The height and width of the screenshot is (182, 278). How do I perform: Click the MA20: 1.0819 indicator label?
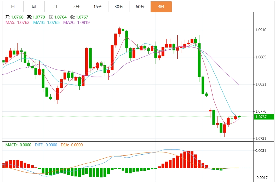[x=76, y=23]
